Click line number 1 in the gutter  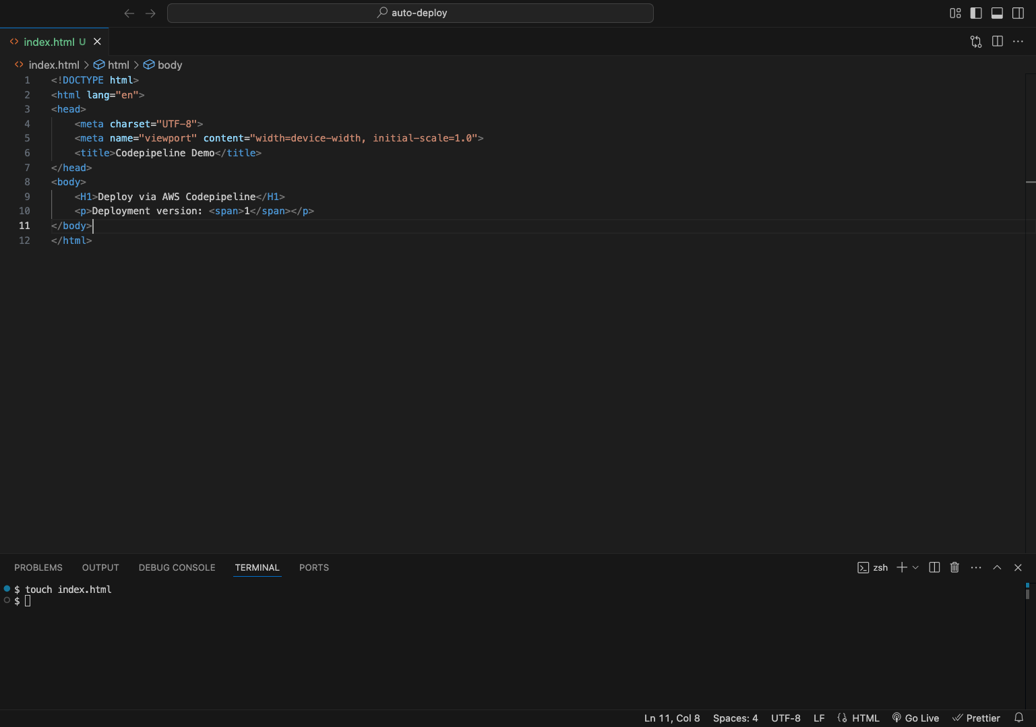coord(27,80)
